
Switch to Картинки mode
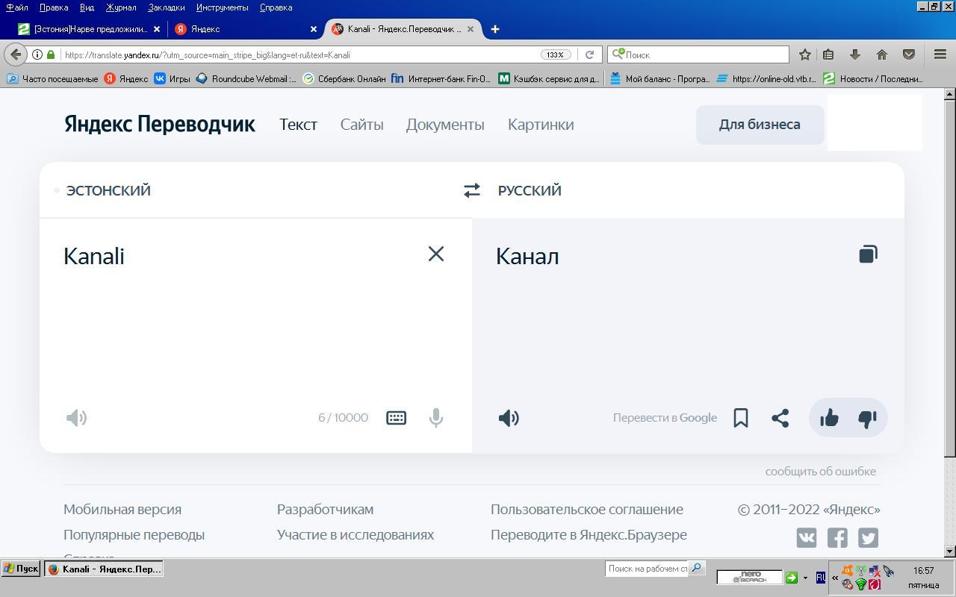pos(541,125)
